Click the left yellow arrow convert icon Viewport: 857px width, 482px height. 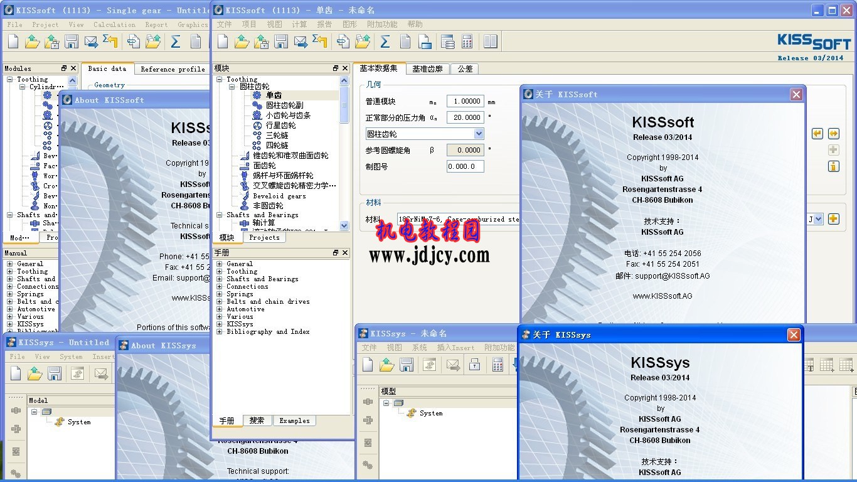point(817,134)
